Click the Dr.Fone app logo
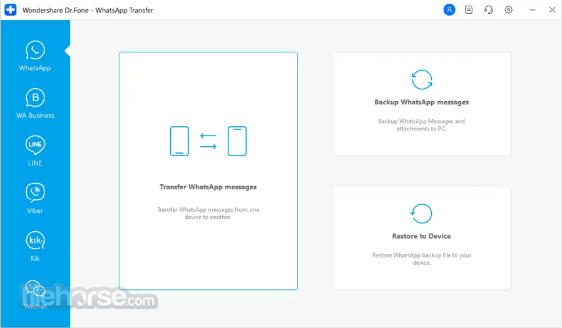Viewport: 562px width, 328px height. pos(11,9)
